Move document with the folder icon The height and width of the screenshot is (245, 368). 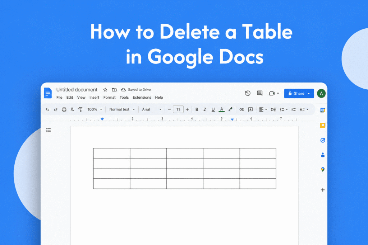pyautogui.click(x=114, y=90)
